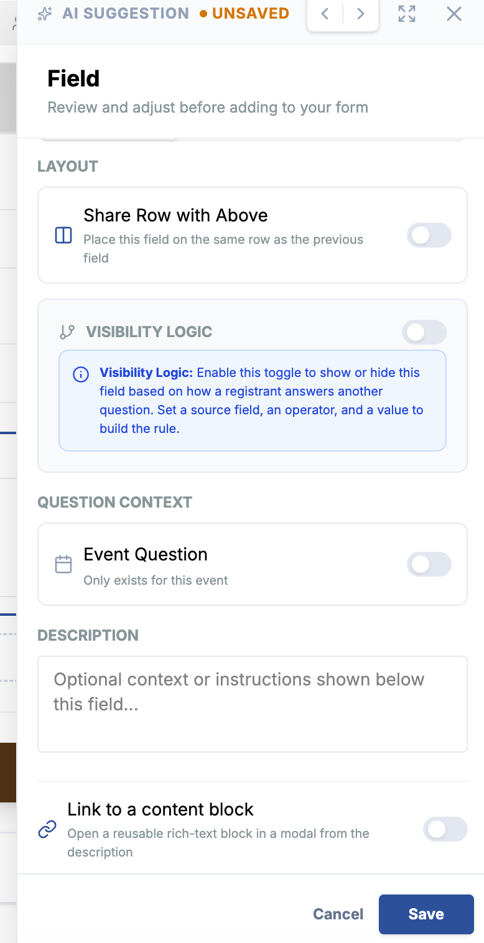Click the Description text area
This screenshot has width=484, height=943.
(253, 704)
